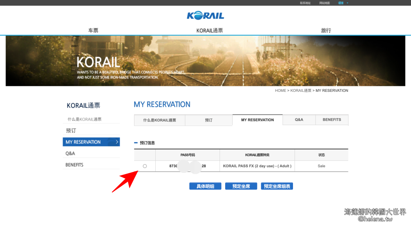The width and height of the screenshot is (411, 225).
Task: Switch to the BENEFITS tab
Action: coord(332,120)
